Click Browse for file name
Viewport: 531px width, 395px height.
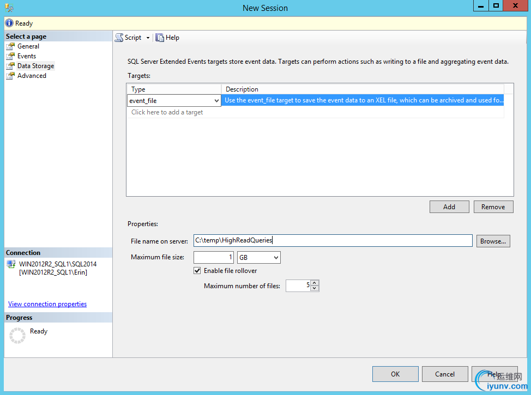pyautogui.click(x=493, y=241)
